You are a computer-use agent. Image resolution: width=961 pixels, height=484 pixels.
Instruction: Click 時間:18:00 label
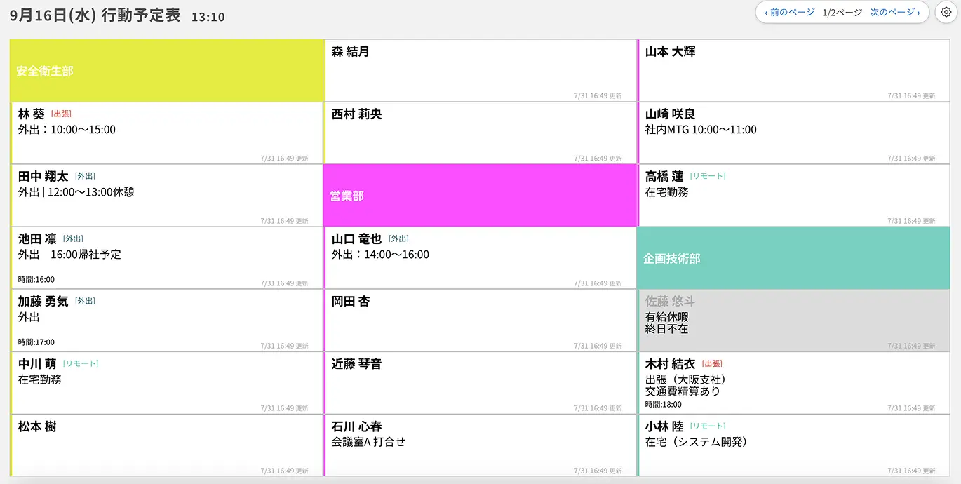pos(664,404)
